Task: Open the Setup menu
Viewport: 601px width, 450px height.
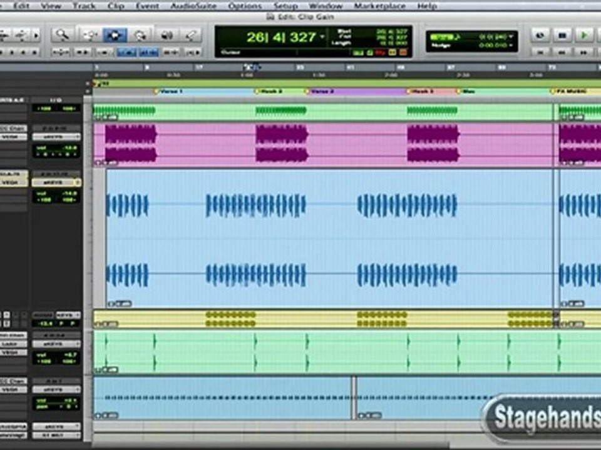Action: click(285, 6)
